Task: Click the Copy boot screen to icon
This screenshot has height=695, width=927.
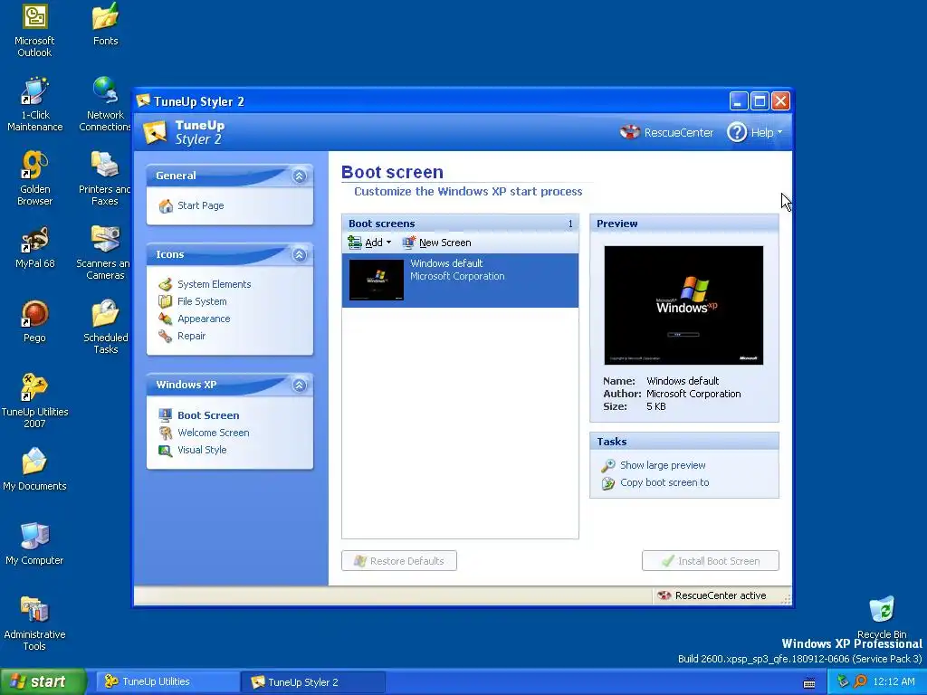Action: [608, 483]
